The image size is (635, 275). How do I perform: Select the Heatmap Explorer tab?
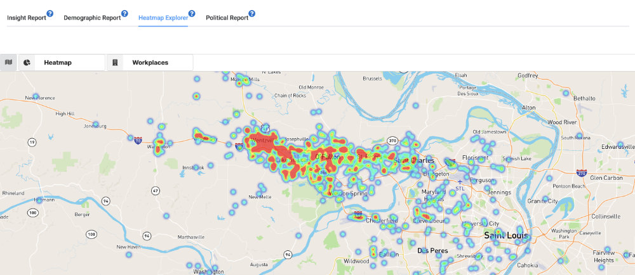pos(163,18)
